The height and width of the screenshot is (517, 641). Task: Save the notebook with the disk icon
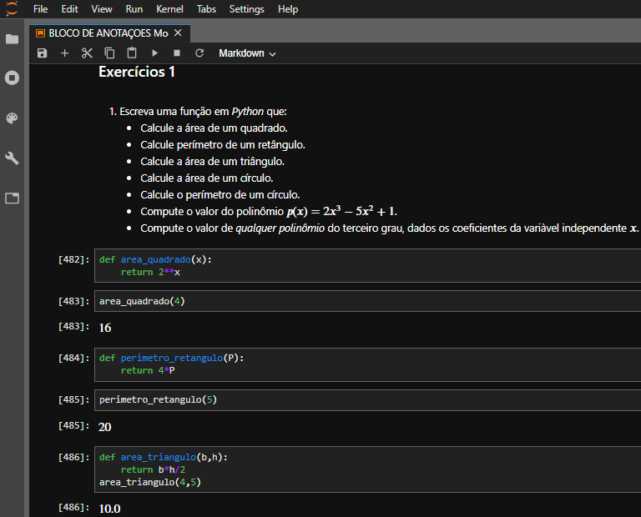coord(42,53)
